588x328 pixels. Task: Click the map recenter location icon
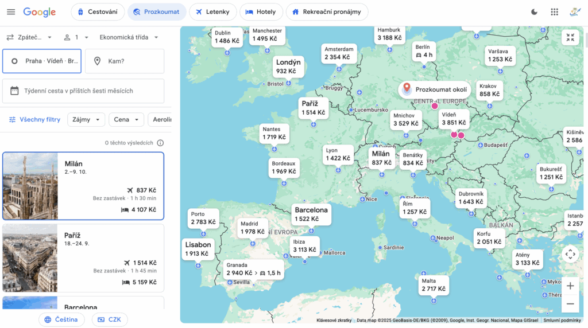[x=570, y=254]
